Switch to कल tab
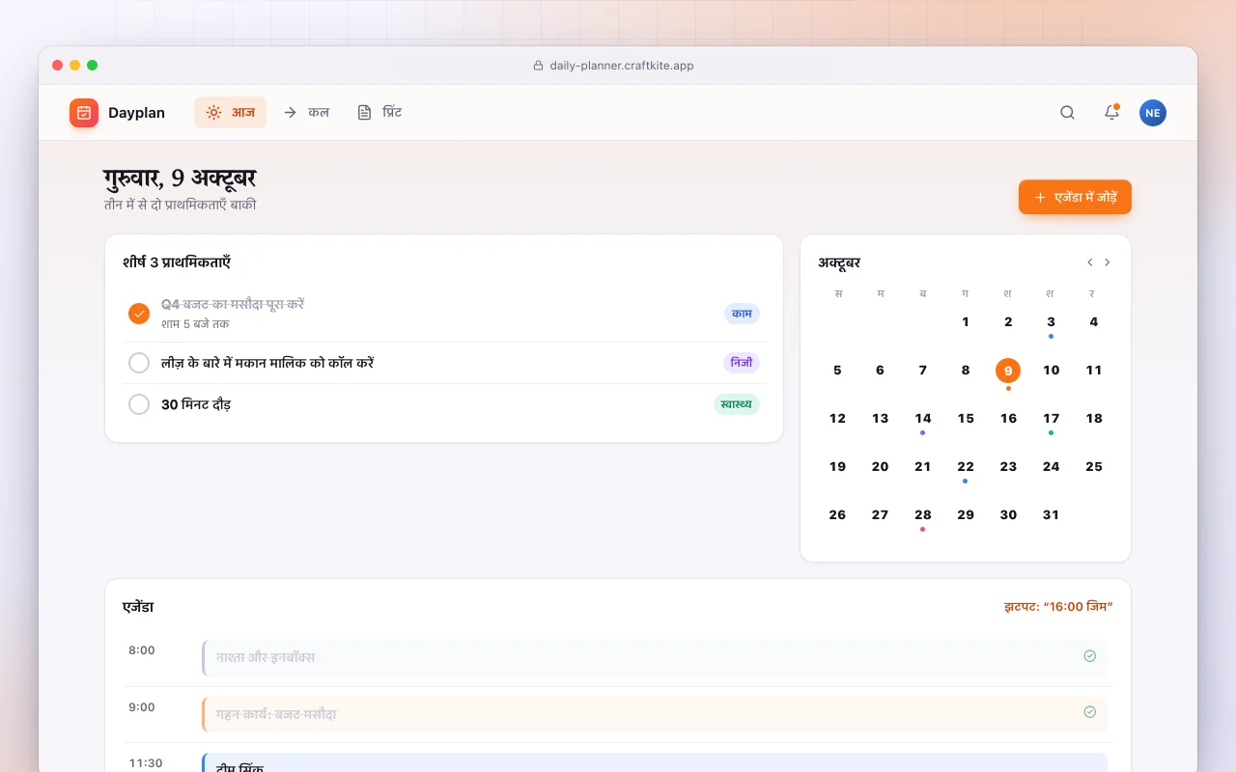 [306, 113]
